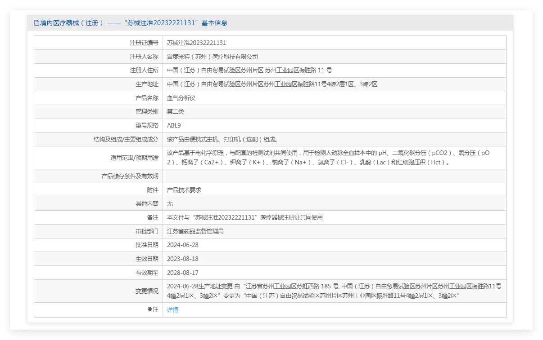Click the 其他内容 label
543x340 pixels.
(147, 204)
